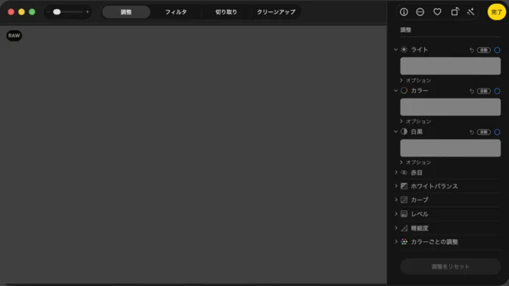
Task: Collapse the ライト section
Action: 395,50
